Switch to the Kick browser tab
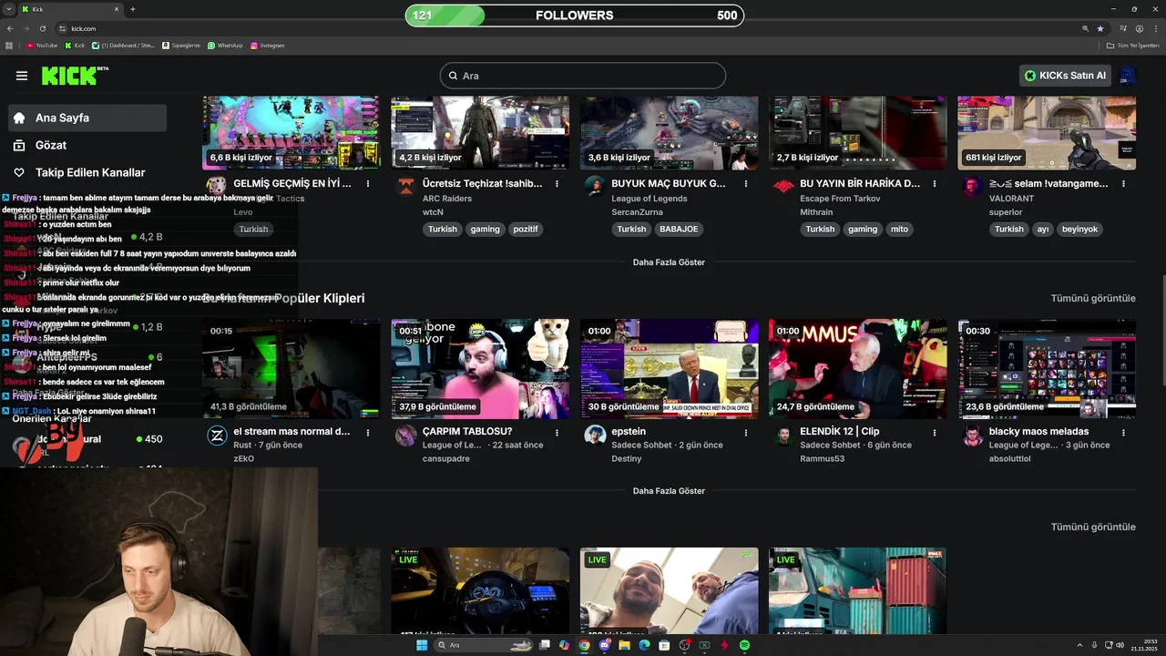The width and height of the screenshot is (1166, 656). (x=71, y=9)
